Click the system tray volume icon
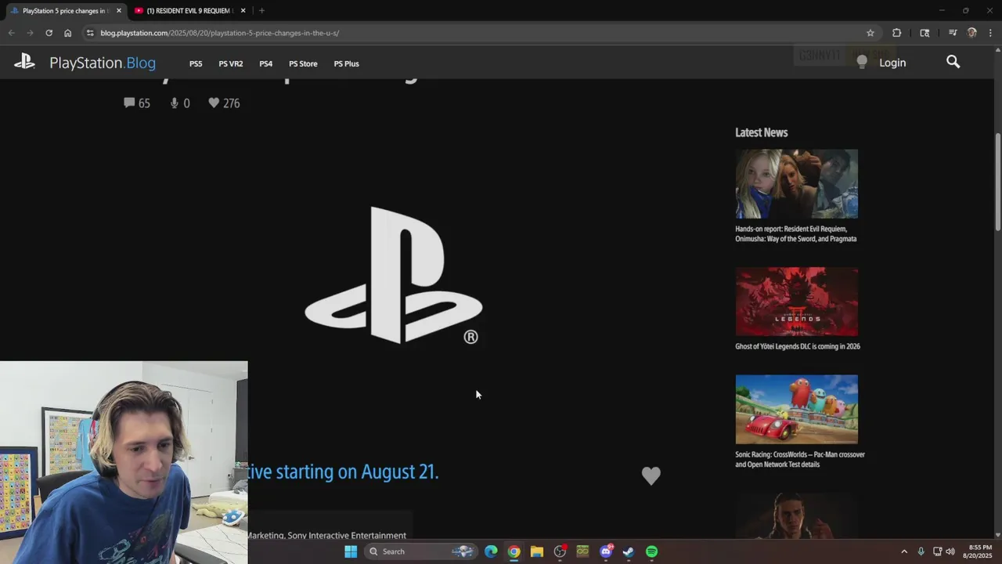 [950, 551]
